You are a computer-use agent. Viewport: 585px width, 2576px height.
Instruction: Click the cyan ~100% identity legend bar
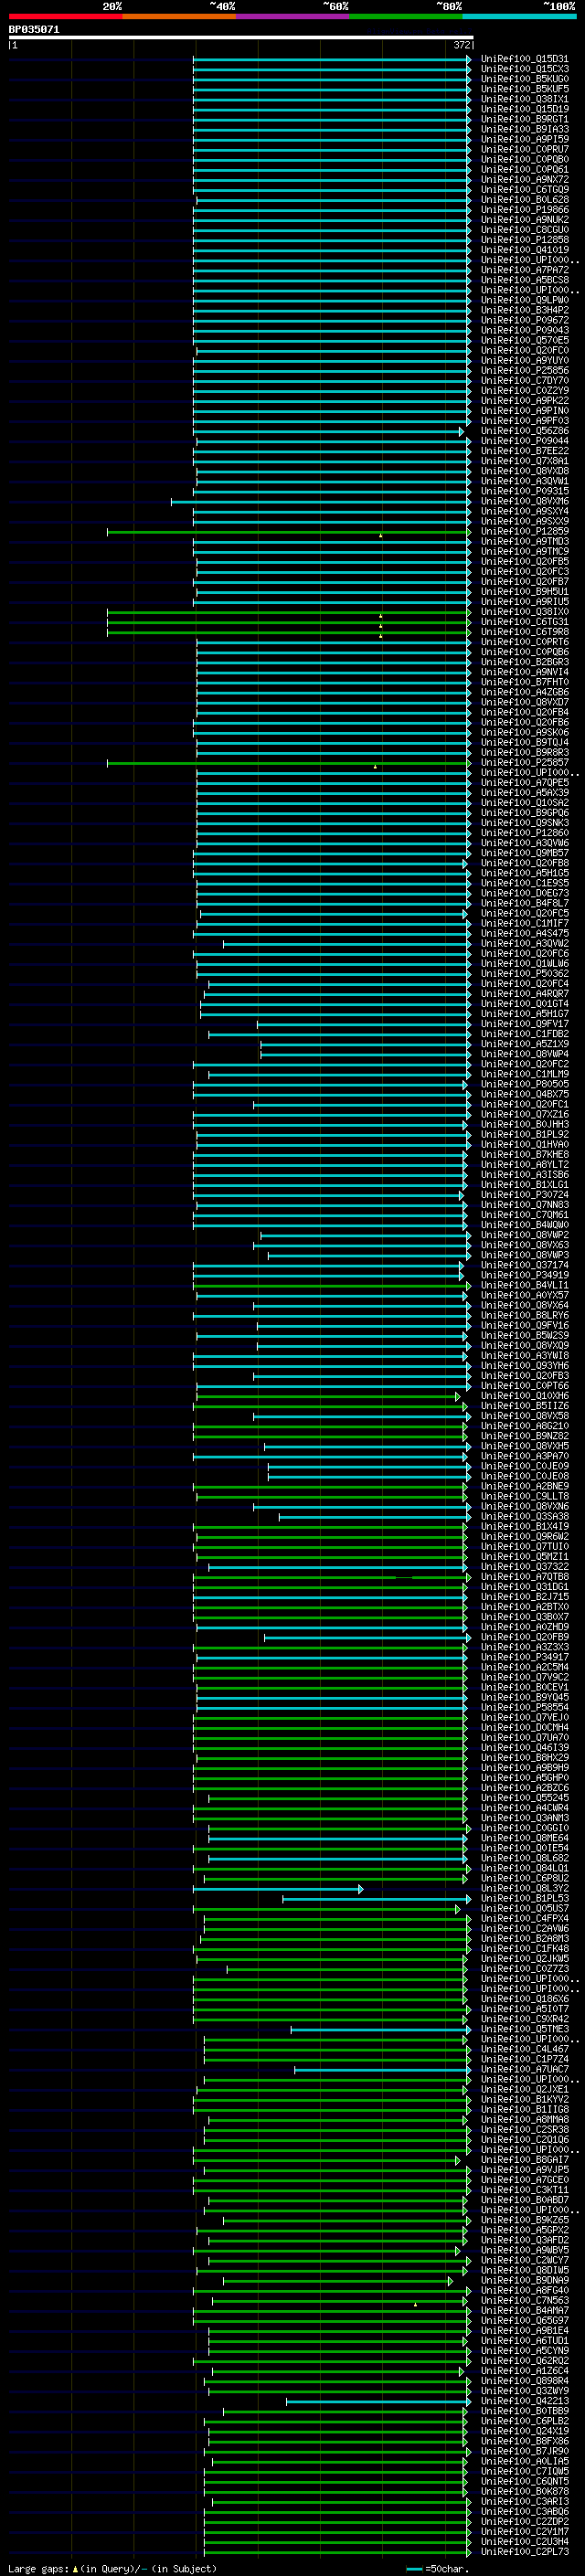(520, 16)
